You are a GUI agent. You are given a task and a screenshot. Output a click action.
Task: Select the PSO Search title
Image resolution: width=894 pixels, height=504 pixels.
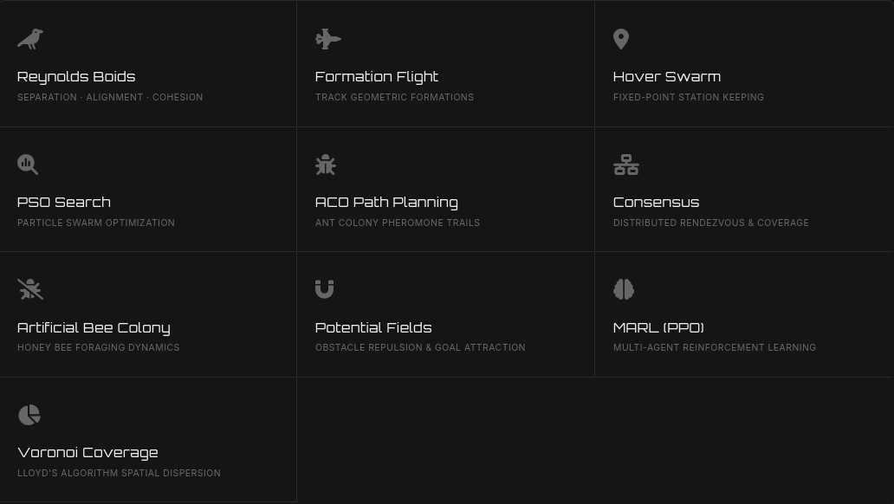64,203
